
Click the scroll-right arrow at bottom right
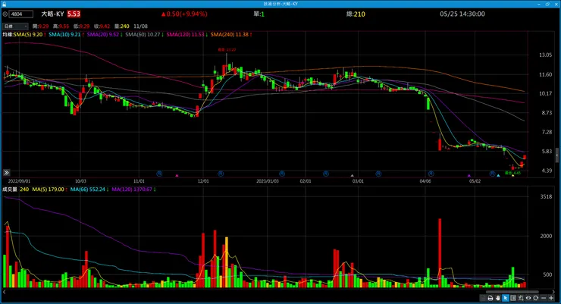click(x=553, y=292)
